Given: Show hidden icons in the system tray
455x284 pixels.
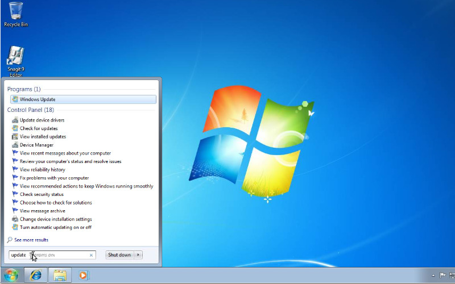Looking at the screenshot, I should click(433, 275).
